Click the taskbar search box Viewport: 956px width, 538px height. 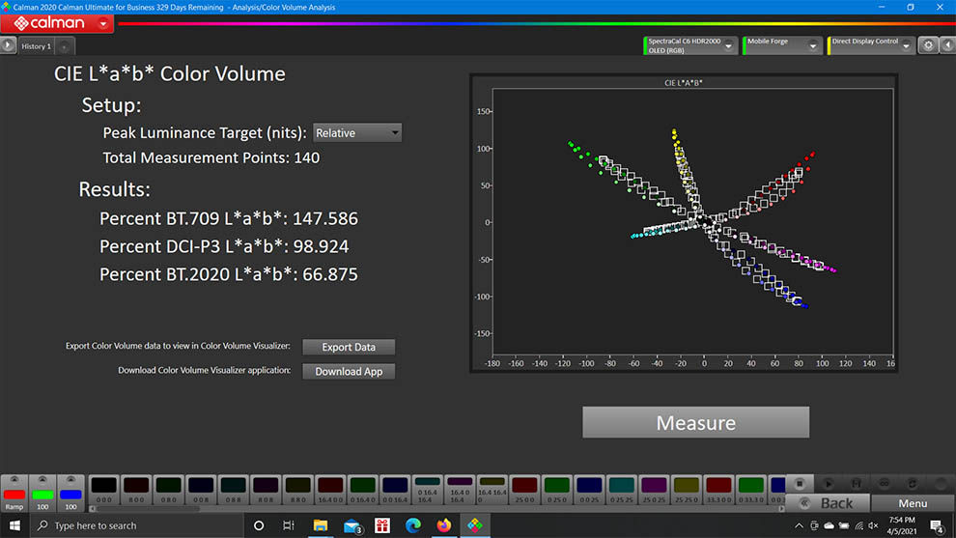click(x=136, y=525)
